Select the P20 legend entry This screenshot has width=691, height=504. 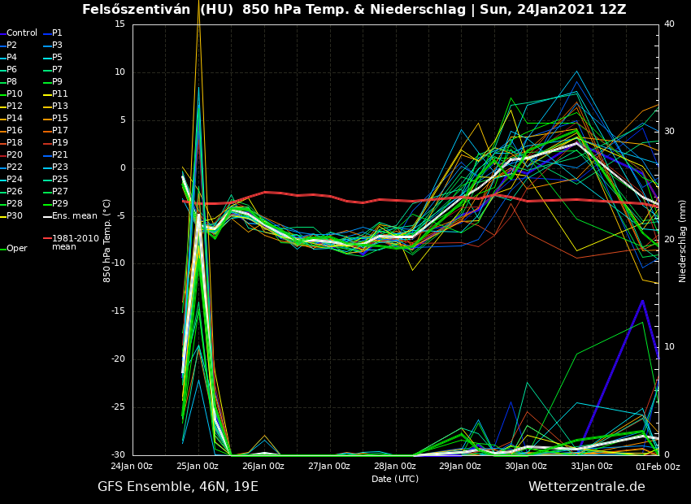(x=15, y=155)
